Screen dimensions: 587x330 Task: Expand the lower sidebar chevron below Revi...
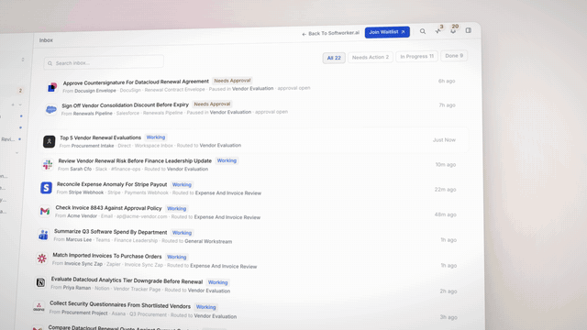tap(17, 153)
